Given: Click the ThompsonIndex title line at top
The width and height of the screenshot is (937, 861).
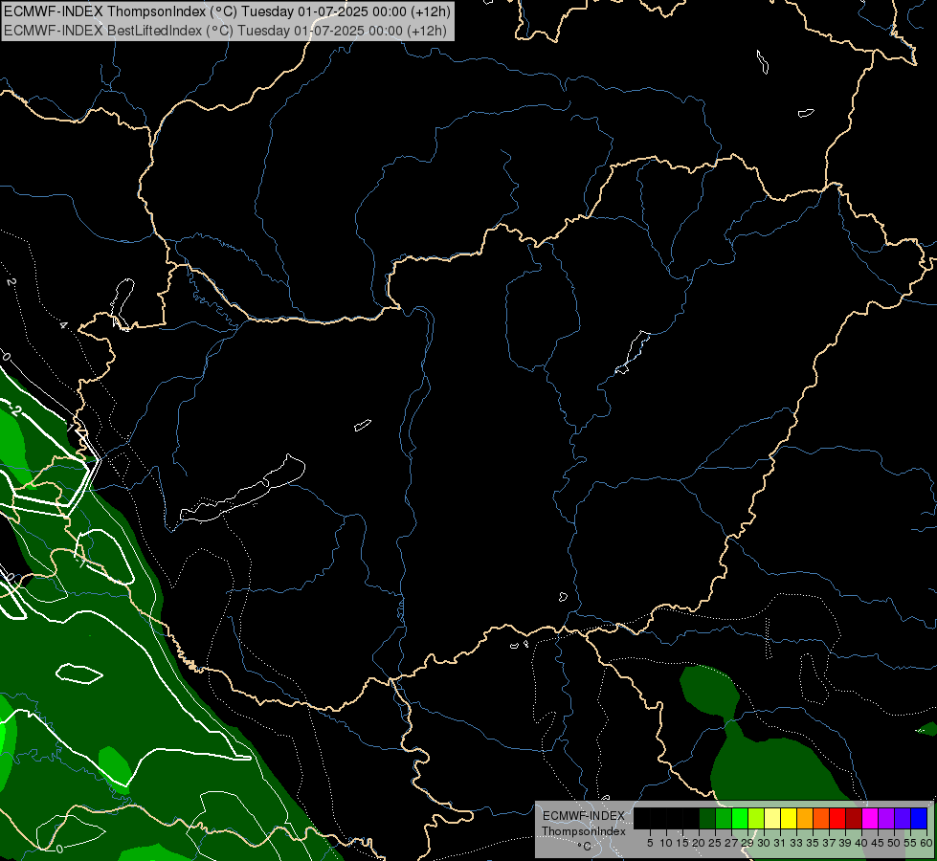Looking at the screenshot, I should (x=227, y=11).
